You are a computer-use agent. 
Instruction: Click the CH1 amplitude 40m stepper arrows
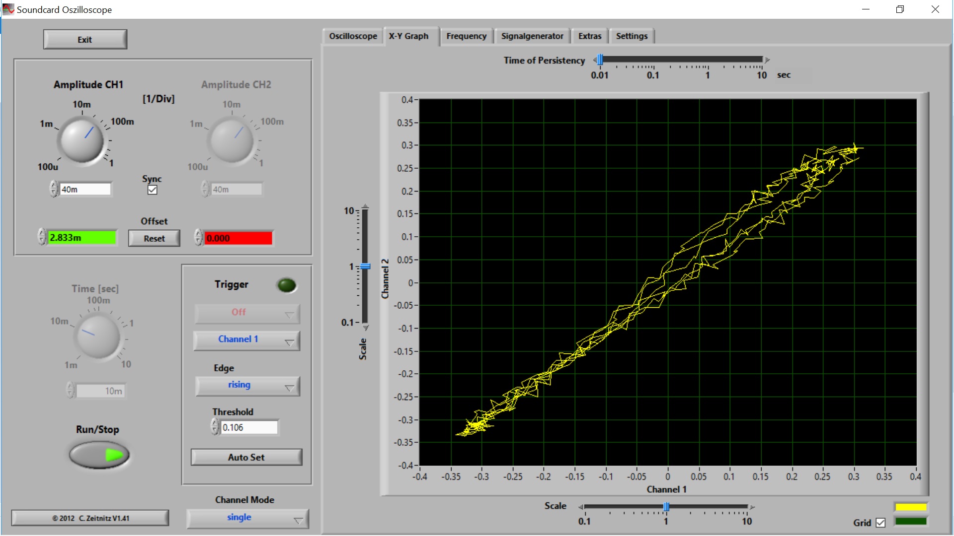click(54, 189)
